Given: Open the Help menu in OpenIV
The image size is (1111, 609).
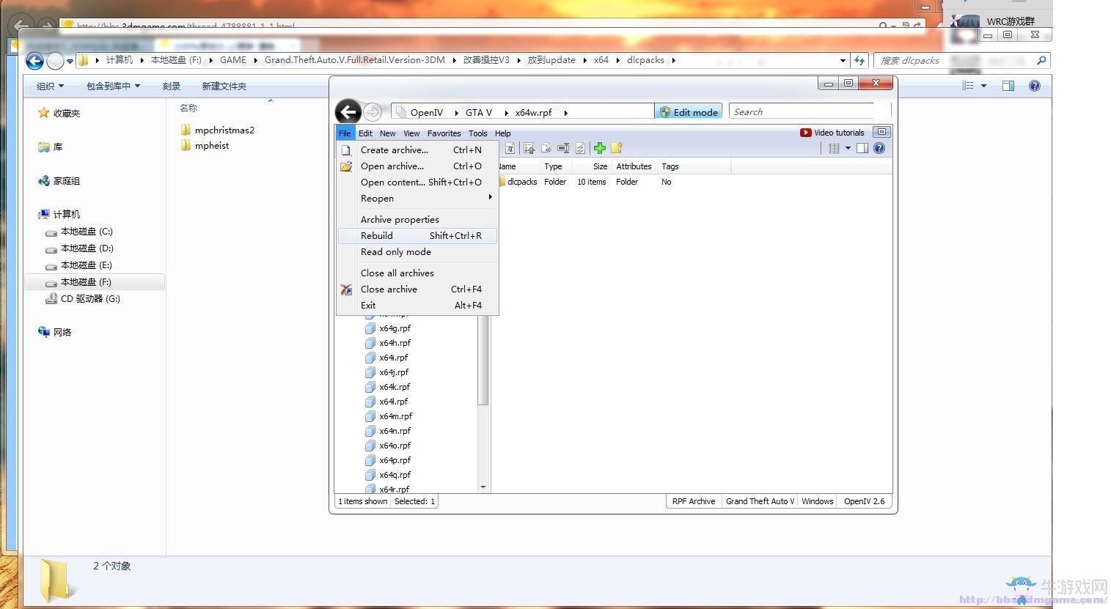Looking at the screenshot, I should tap(502, 133).
